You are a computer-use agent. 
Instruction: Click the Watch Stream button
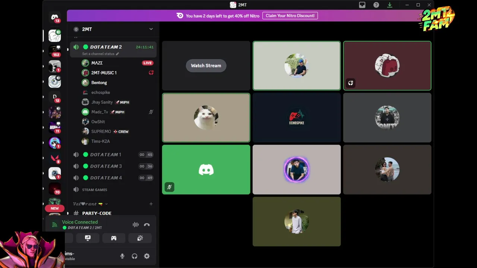pos(206,66)
